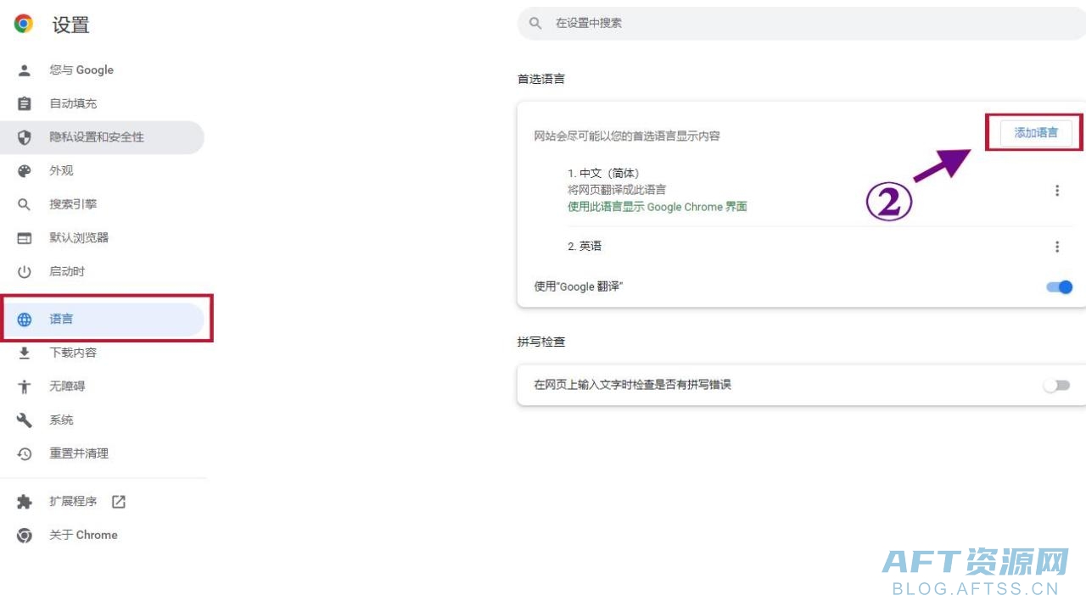
Task: Click the 将网页翻译成此语言 text
Action: (617, 190)
